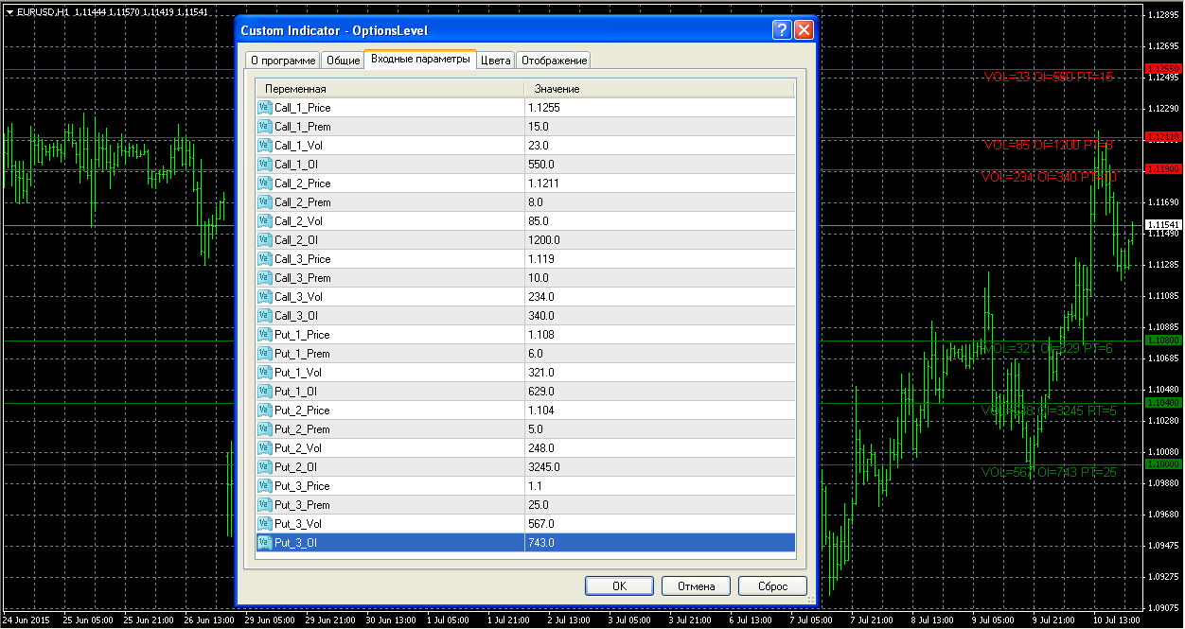Click the icon next to Put_1_Price
The width and height of the screenshot is (1185, 629).
pos(264,335)
